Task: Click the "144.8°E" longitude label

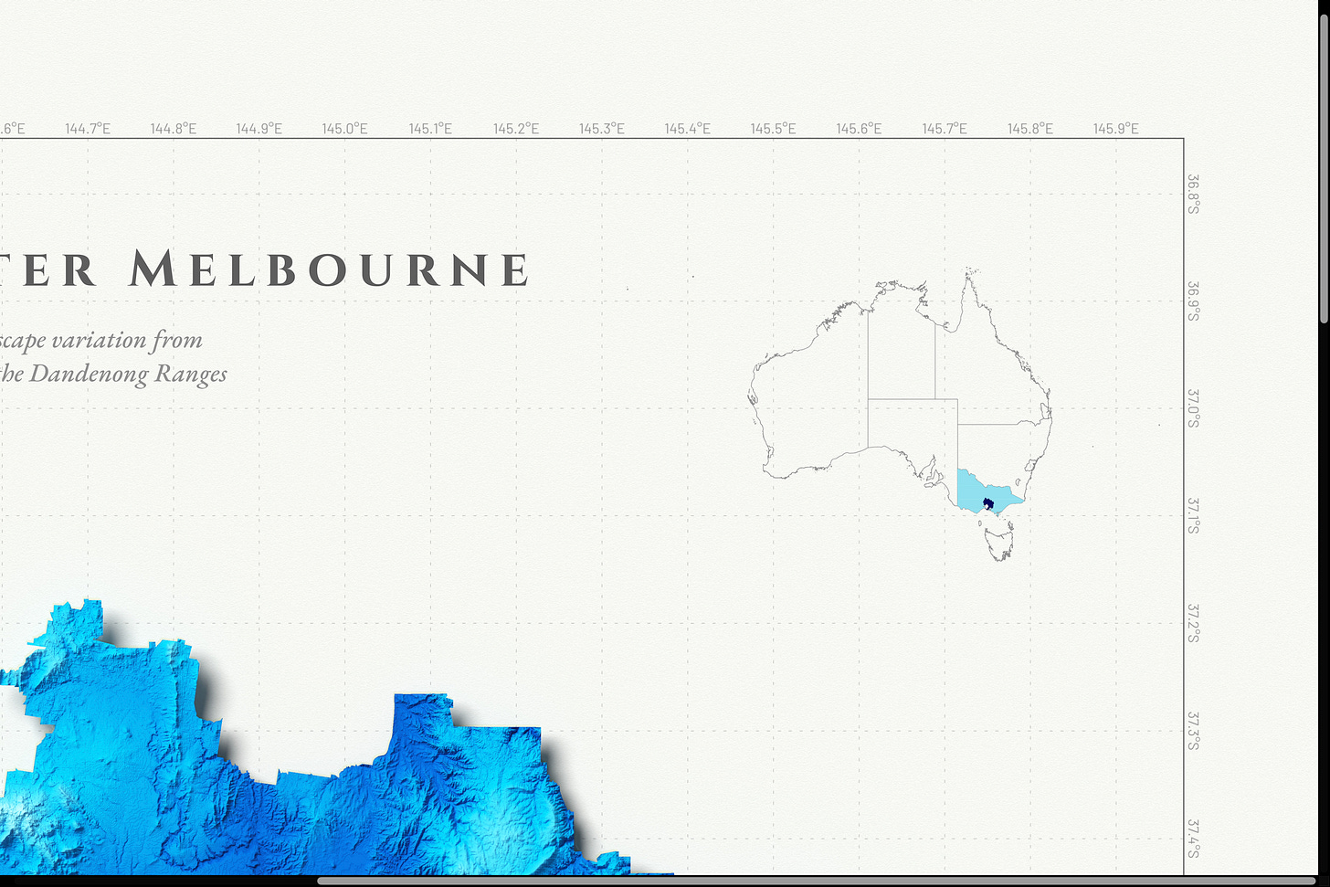Action: tap(174, 129)
